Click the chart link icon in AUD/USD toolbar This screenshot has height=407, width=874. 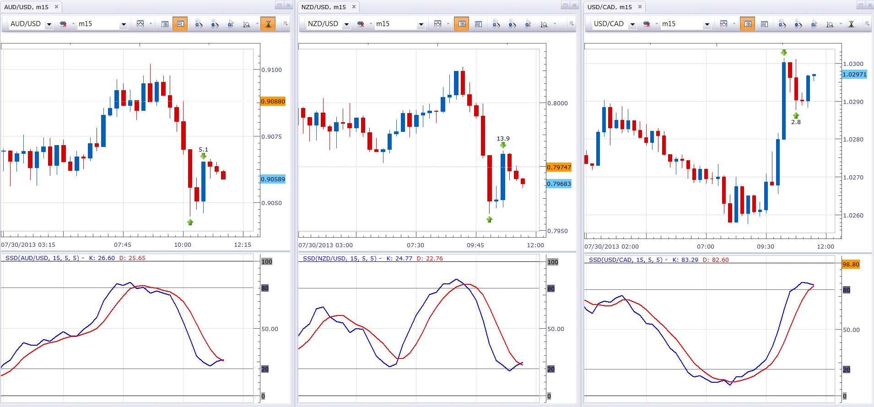(63, 24)
